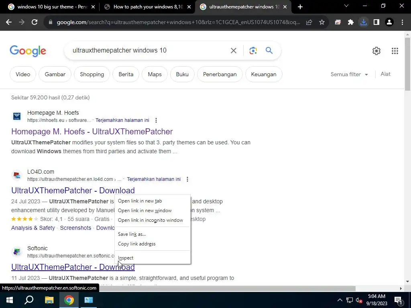
Task: Open Google quick settings gear
Action: pyautogui.click(x=376, y=51)
